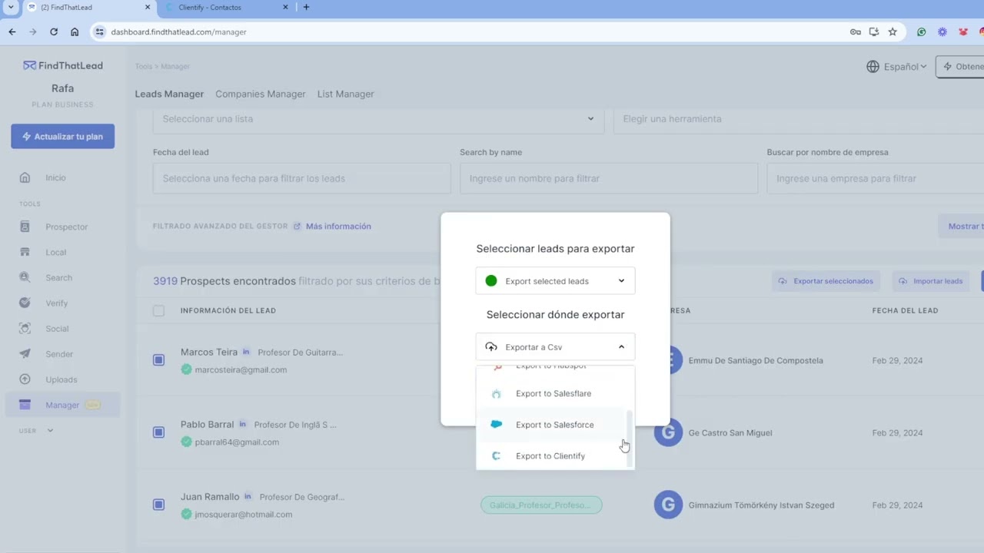Click verified badge beside marcosteira@gmail.com
Image resolution: width=984 pixels, height=553 pixels.
[x=186, y=369]
